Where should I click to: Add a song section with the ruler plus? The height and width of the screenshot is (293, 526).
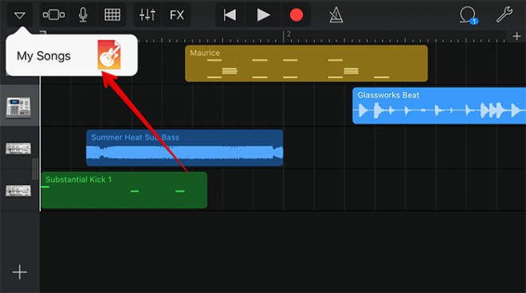click(x=516, y=36)
